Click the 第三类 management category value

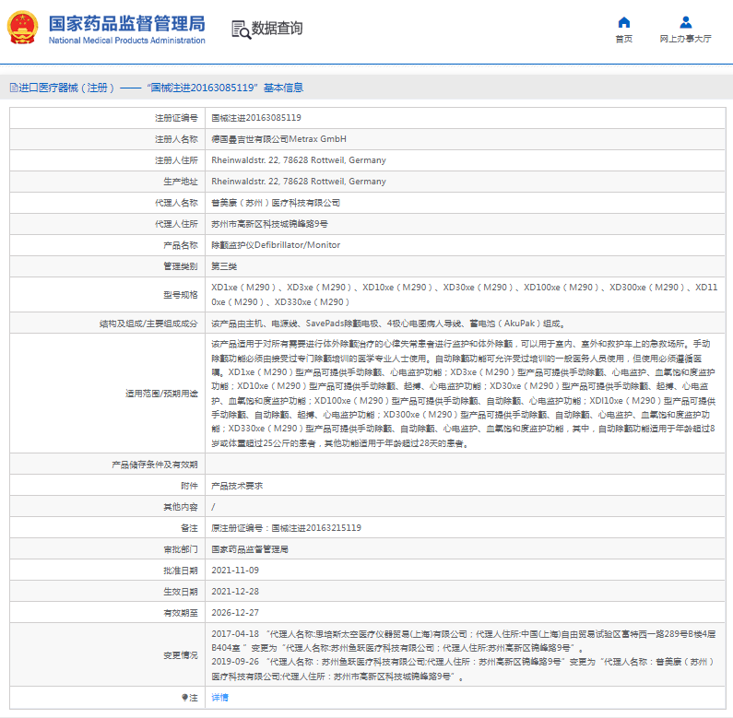(x=224, y=266)
